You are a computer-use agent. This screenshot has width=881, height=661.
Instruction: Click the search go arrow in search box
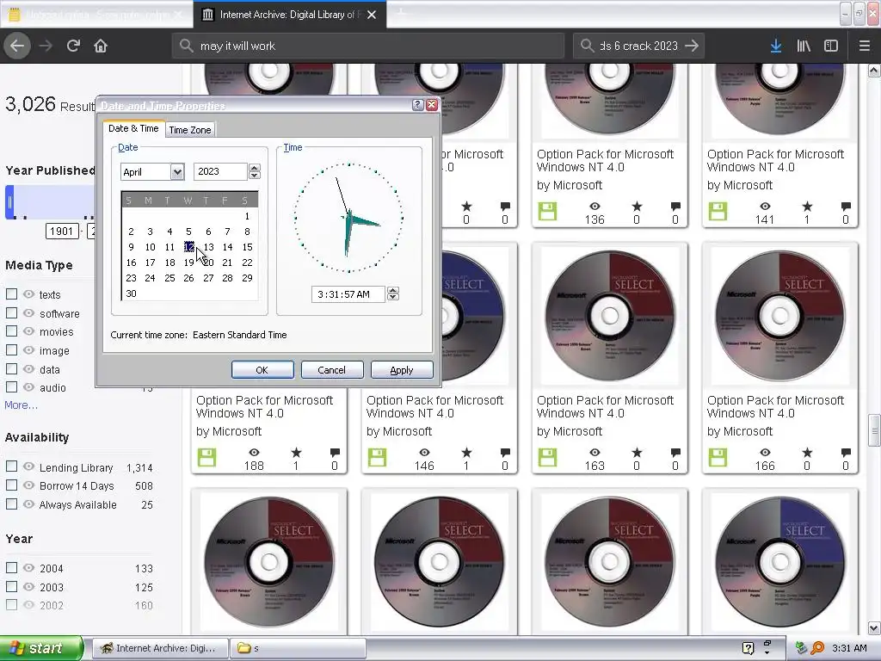[x=692, y=46]
